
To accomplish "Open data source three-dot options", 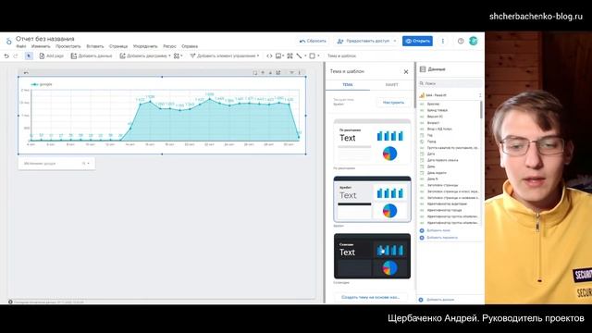I will tap(480, 95).
